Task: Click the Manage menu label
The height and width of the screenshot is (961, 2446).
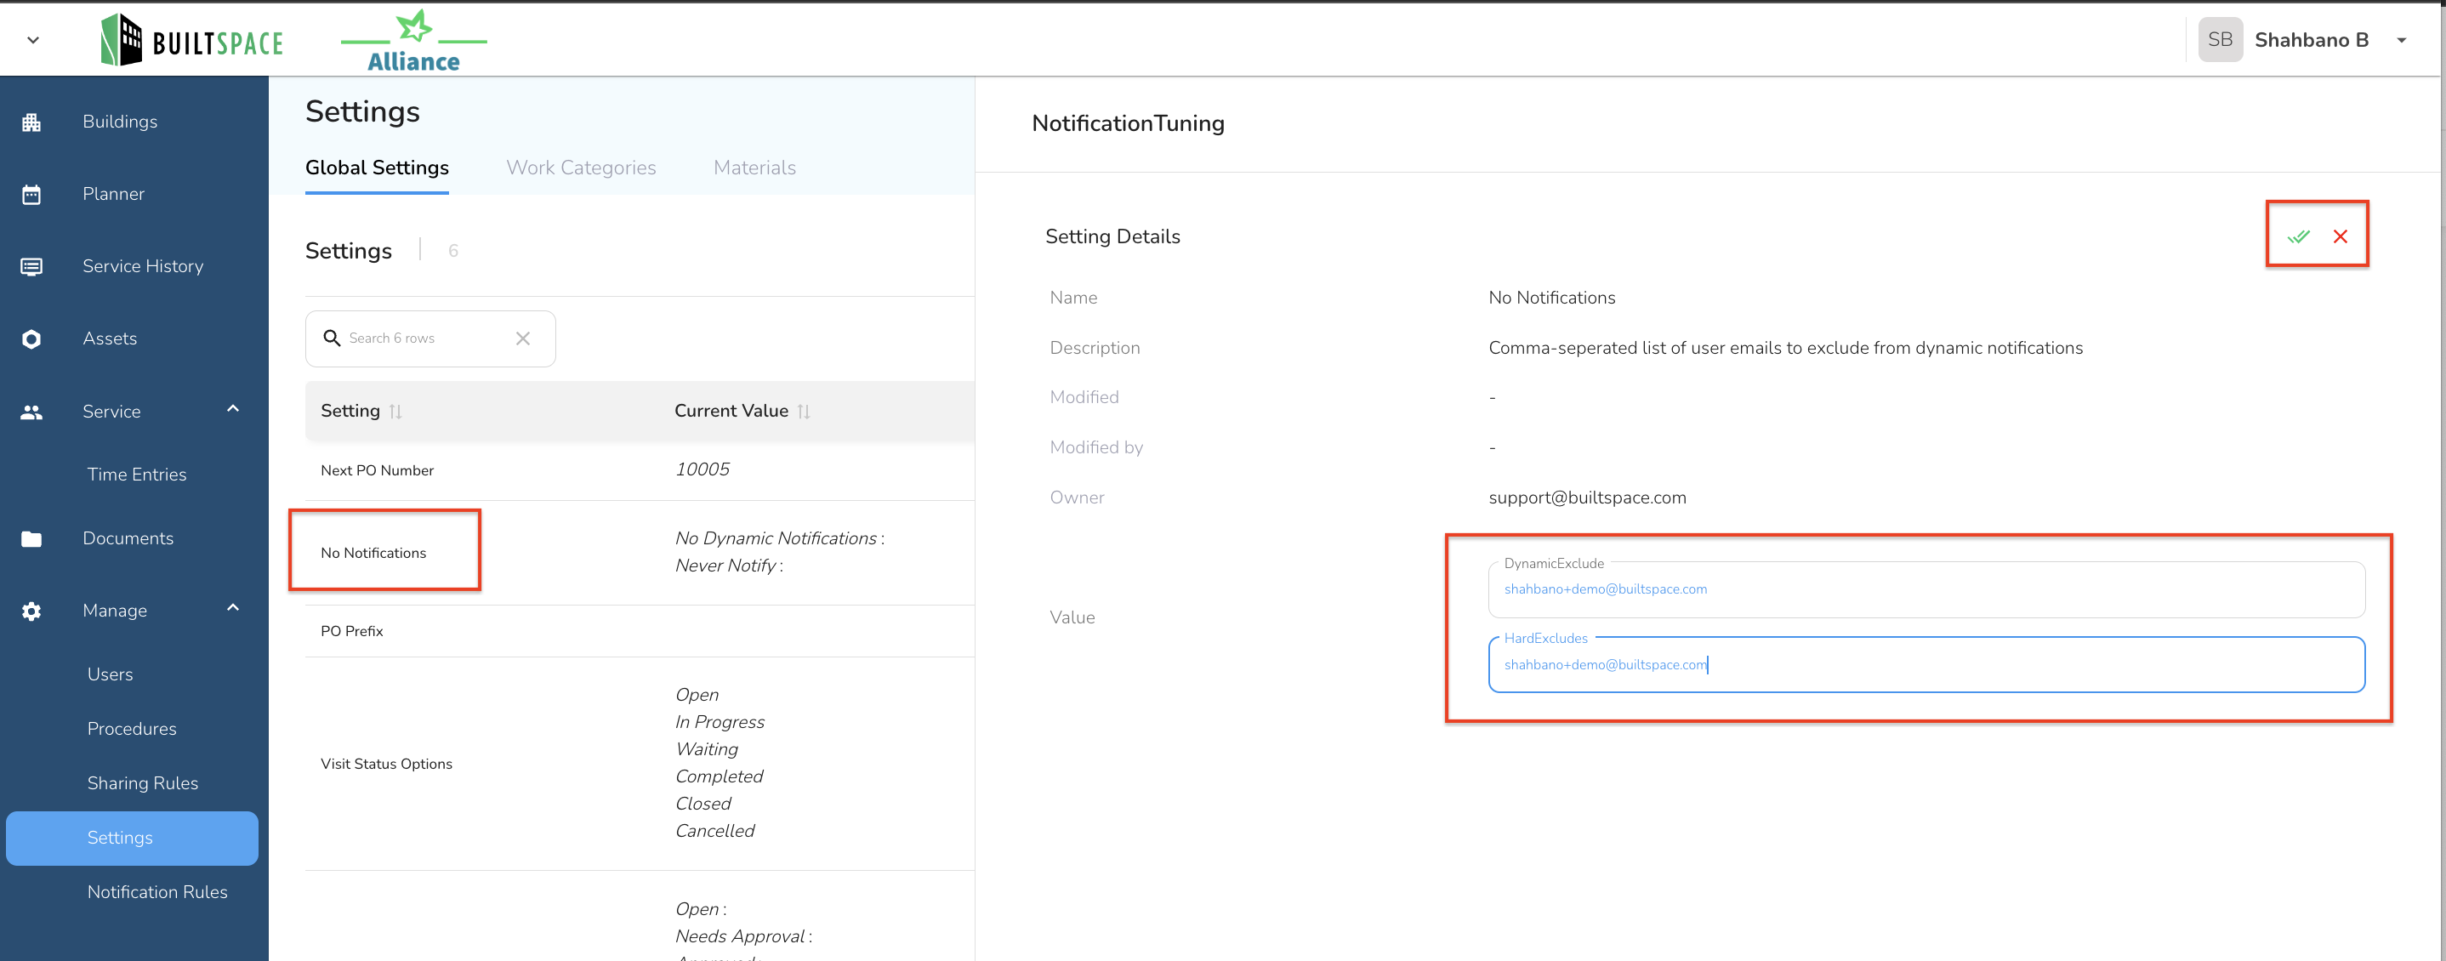Action: coord(115,611)
